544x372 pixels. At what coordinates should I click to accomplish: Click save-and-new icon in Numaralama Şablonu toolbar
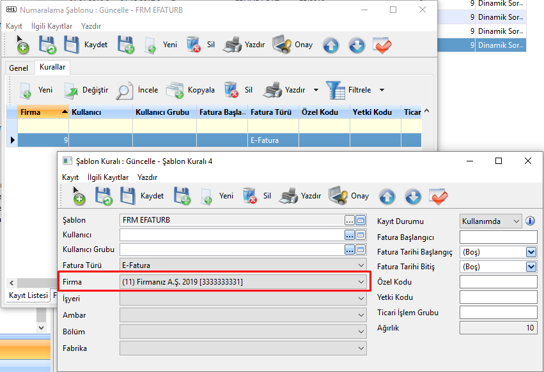(125, 45)
